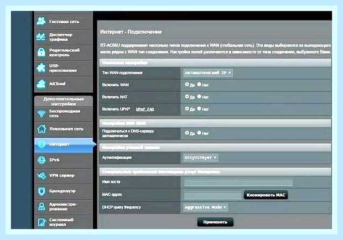
Task: Click the Administration person icon
Action: click(41, 207)
